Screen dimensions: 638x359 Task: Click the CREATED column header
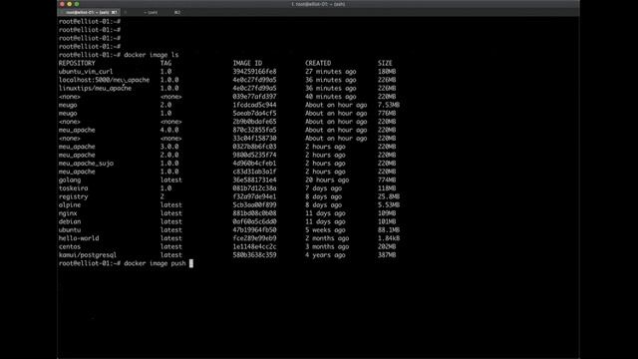(x=318, y=63)
